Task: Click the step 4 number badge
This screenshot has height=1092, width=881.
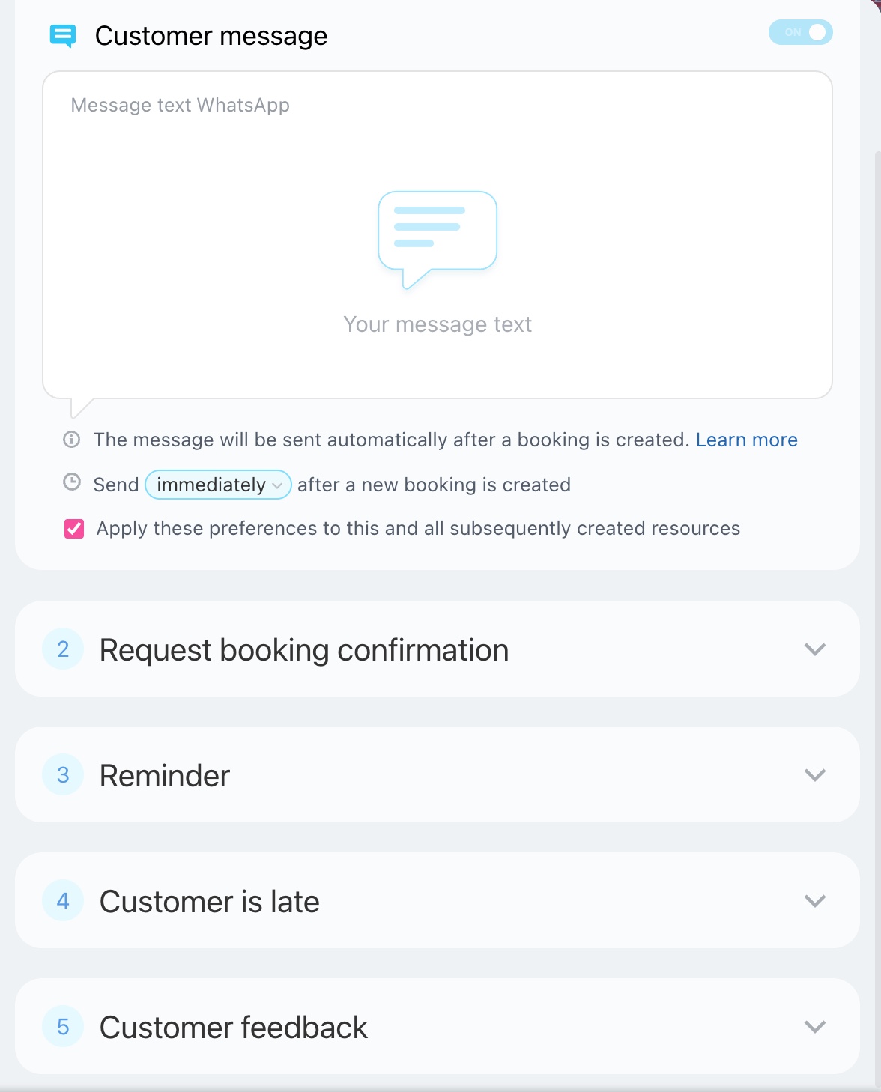Action: (x=63, y=901)
